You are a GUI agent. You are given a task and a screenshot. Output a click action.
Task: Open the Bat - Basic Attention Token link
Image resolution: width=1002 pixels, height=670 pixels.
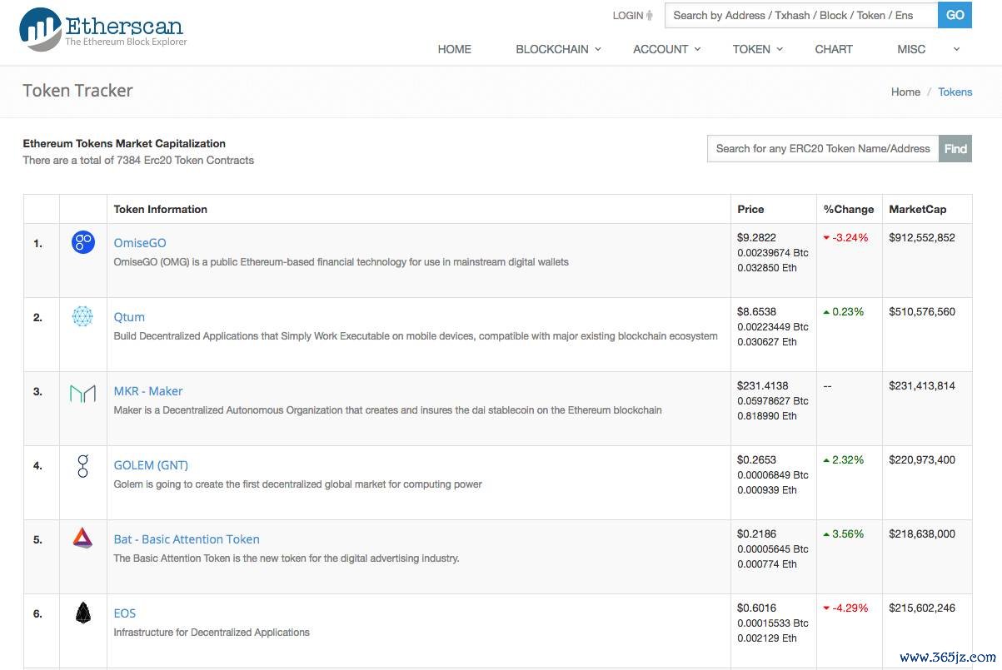pos(187,539)
